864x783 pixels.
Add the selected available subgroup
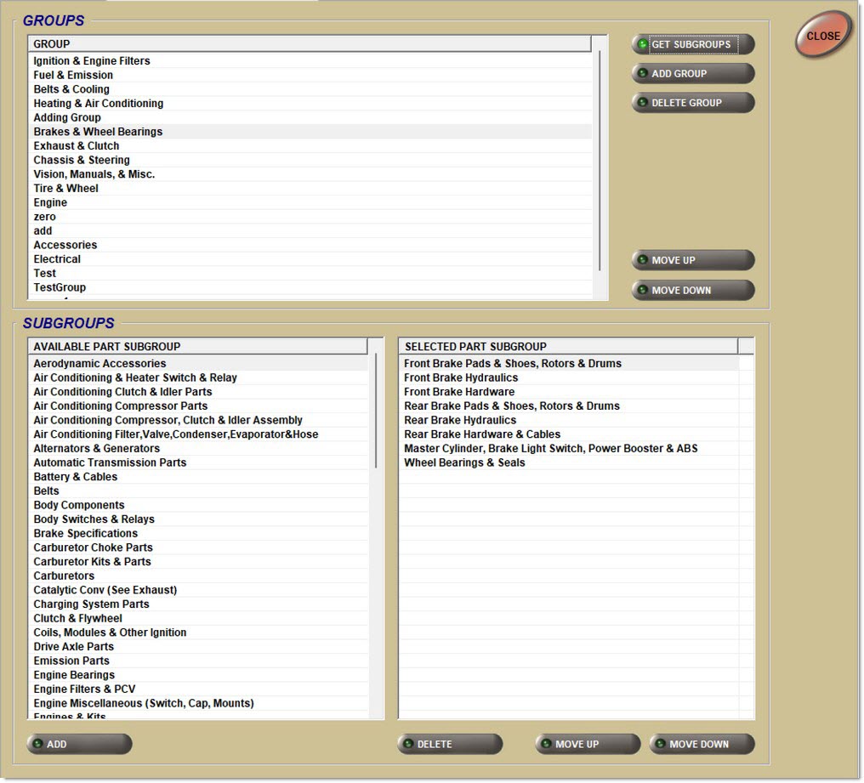point(79,744)
